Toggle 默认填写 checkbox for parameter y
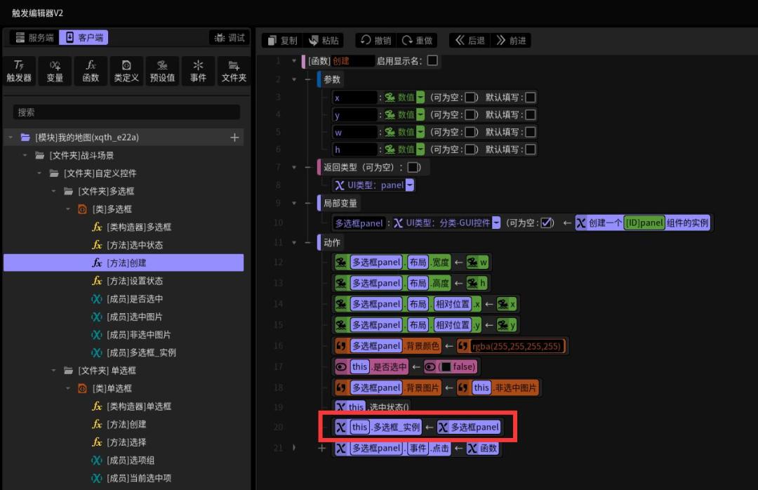The height and width of the screenshot is (490, 758). tap(531, 114)
